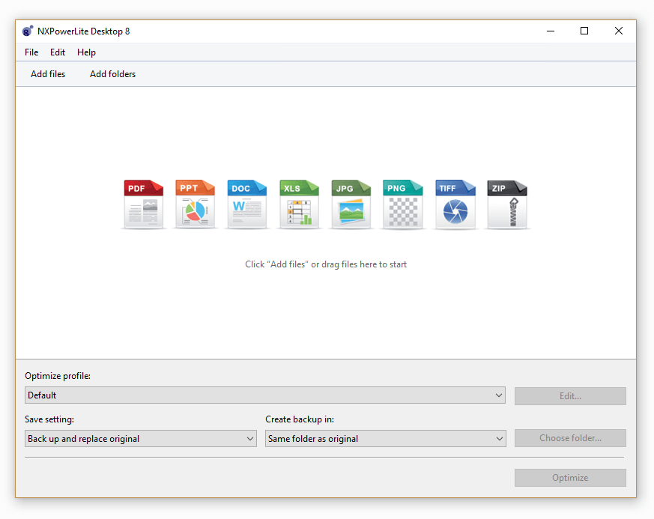Click the PNG image file icon
The width and height of the screenshot is (654, 519).
tap(403, 204)
